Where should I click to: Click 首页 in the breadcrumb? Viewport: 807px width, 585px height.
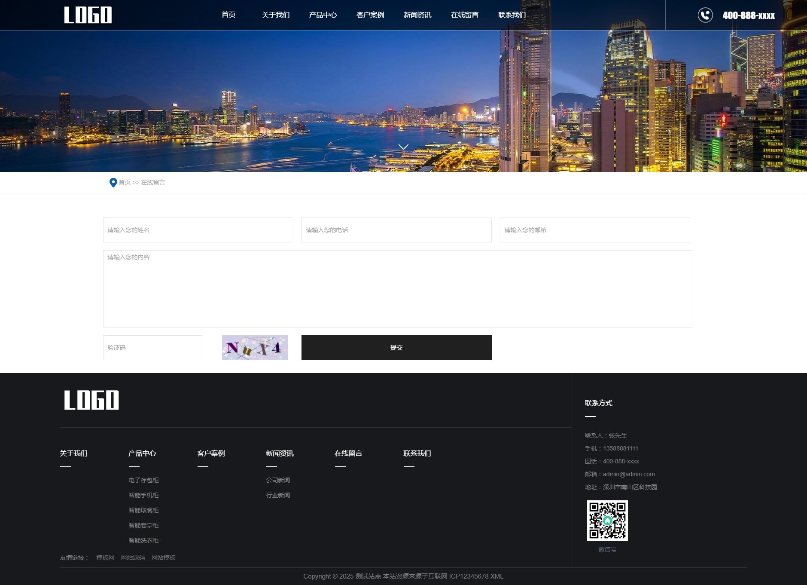pyautogui.click(x=125, y=182)
